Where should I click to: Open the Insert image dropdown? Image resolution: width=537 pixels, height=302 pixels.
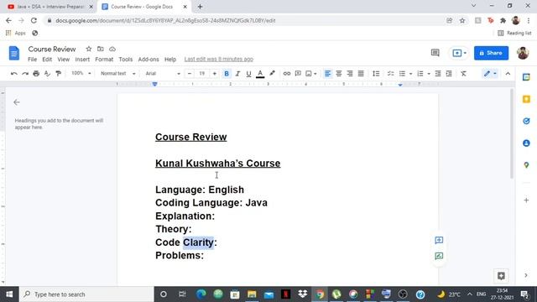(310, 74)
